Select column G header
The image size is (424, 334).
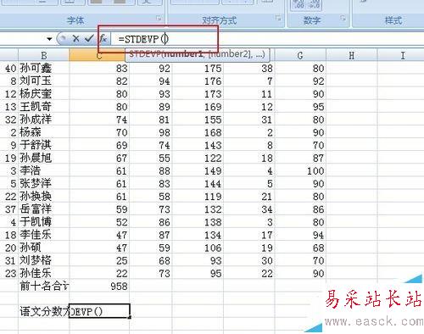(x=300, y=55)
